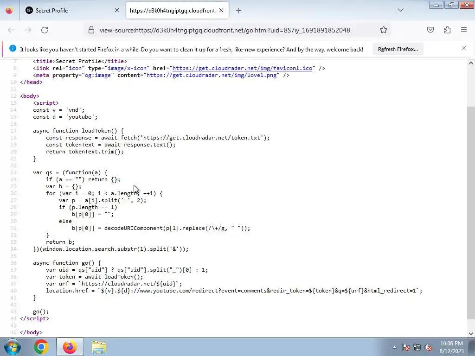
Task: Dismiss the Firefox notification bar
Action: [x=464, y=48]
